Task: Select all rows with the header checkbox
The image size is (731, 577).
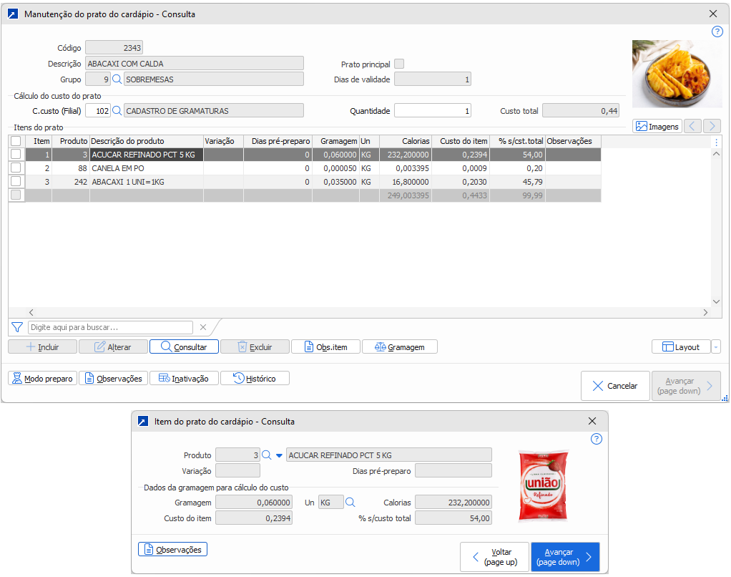Action: click(16, 141)
